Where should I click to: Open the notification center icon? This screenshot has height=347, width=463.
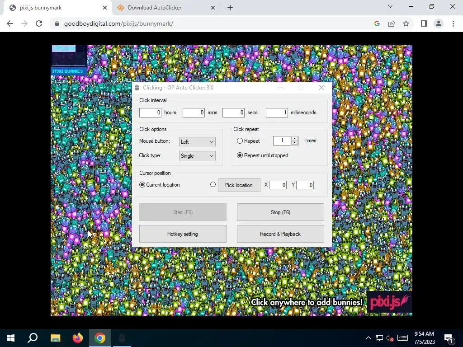pyautogui.click(x=449, y=339)
